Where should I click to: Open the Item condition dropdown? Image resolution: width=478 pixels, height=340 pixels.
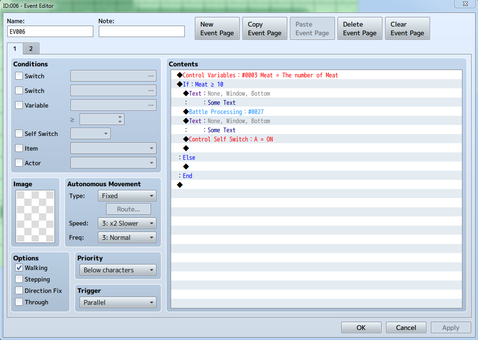(x=113, y=148)
